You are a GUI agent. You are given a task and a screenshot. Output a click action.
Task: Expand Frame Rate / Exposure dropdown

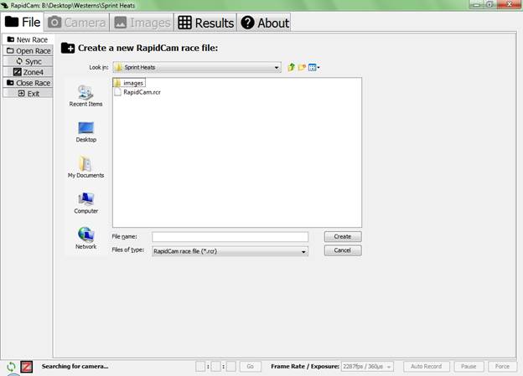click(389, 367)
